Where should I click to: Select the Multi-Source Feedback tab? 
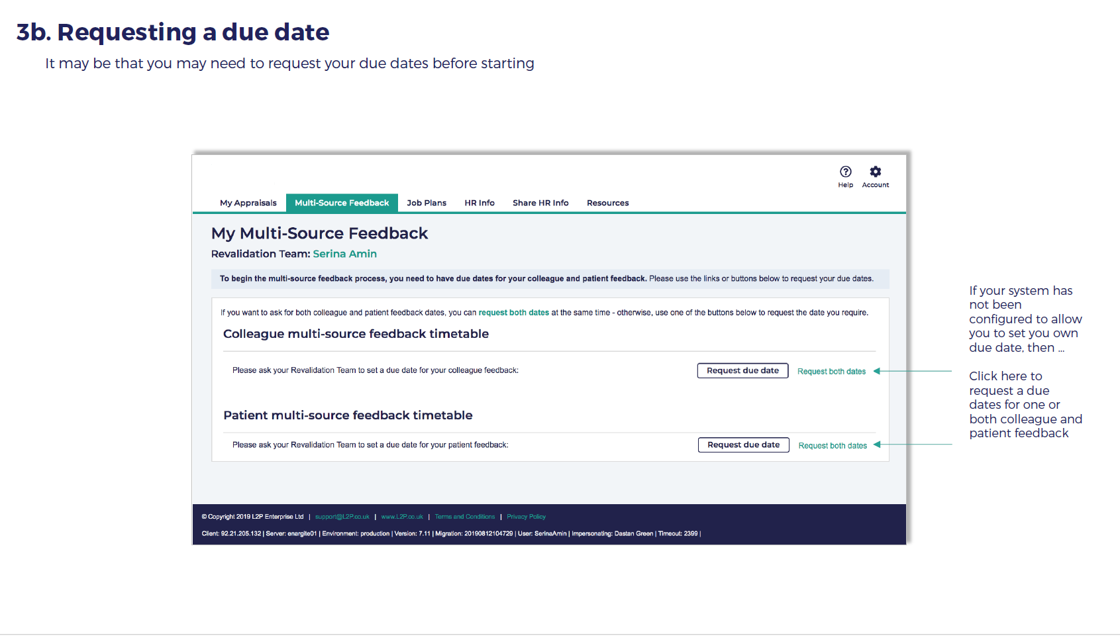click(x=342, y=203)
